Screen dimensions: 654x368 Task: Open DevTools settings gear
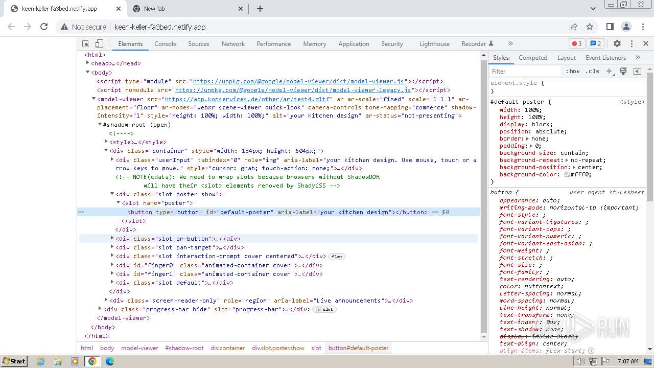(617, 44)
